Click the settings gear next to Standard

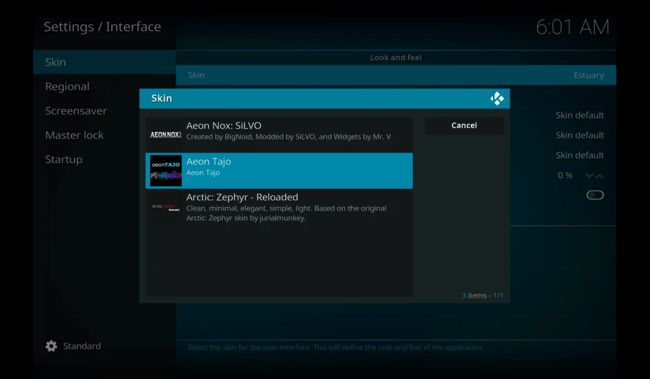pos(51,346)
